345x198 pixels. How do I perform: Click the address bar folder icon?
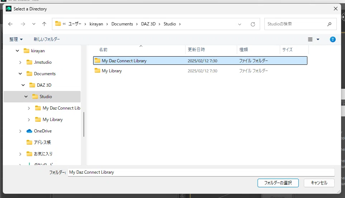click(58, 24)
